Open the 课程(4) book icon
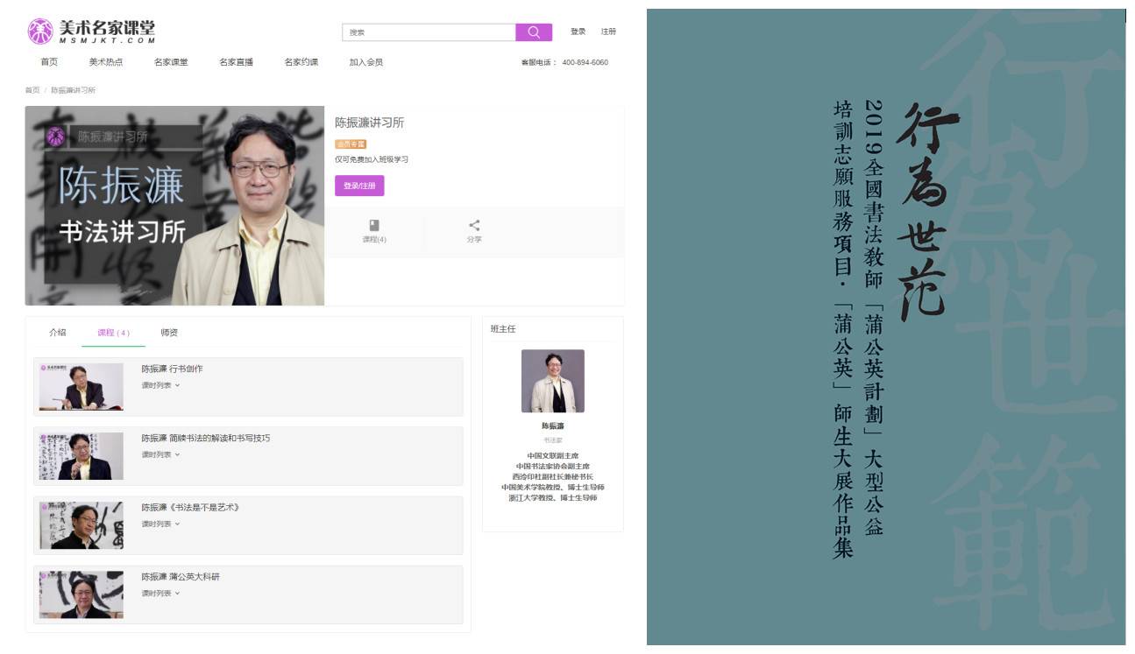 pyautogui.click(x=374, y=226)
